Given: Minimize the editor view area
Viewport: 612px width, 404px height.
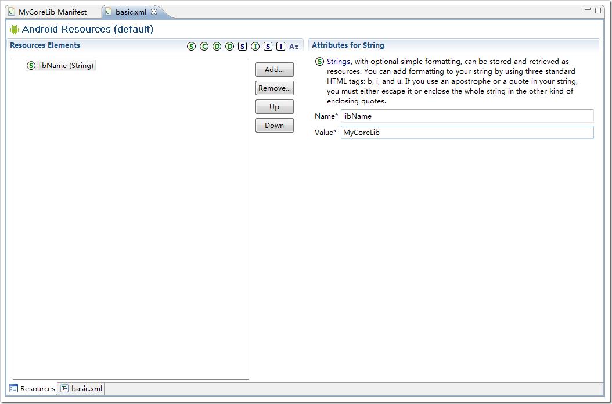Looking at the screenshot, I should tap(588, 9).
